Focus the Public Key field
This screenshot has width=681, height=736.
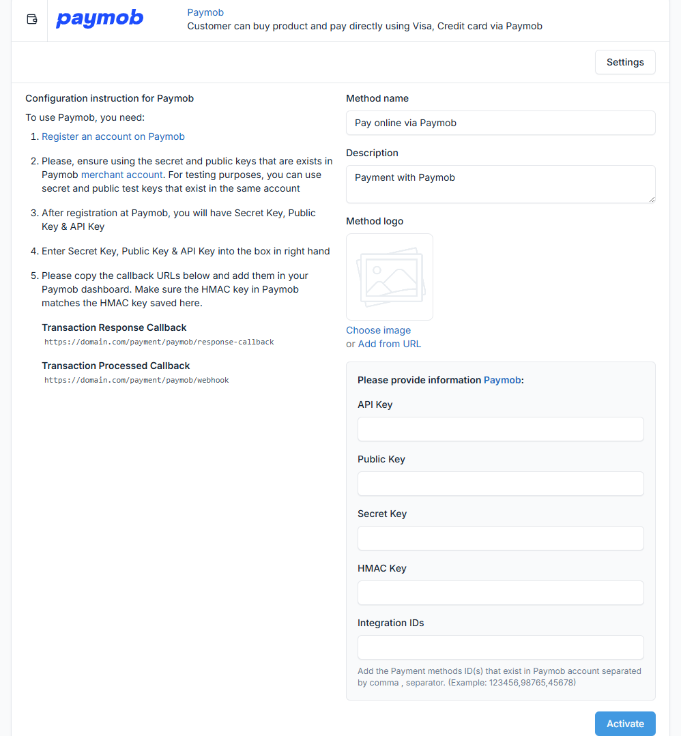500,484
